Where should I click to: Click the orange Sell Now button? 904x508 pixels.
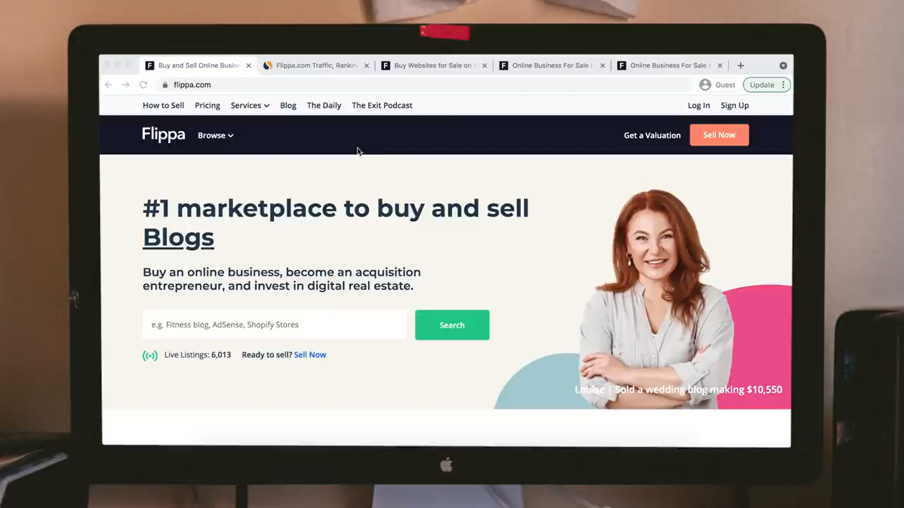[719, 135]
